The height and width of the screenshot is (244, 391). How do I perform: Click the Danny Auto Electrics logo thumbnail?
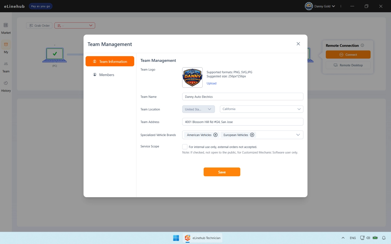(x=192, y=77)
